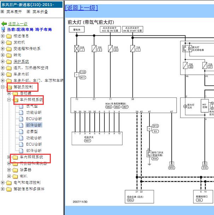Screen dimensions: 214x215
Task: Click the 菜单展开 list icon
Action: 2,12
